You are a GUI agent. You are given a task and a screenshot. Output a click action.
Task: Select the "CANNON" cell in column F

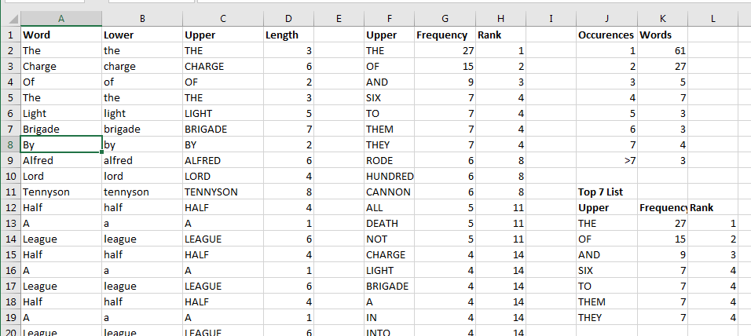(390, 192)
